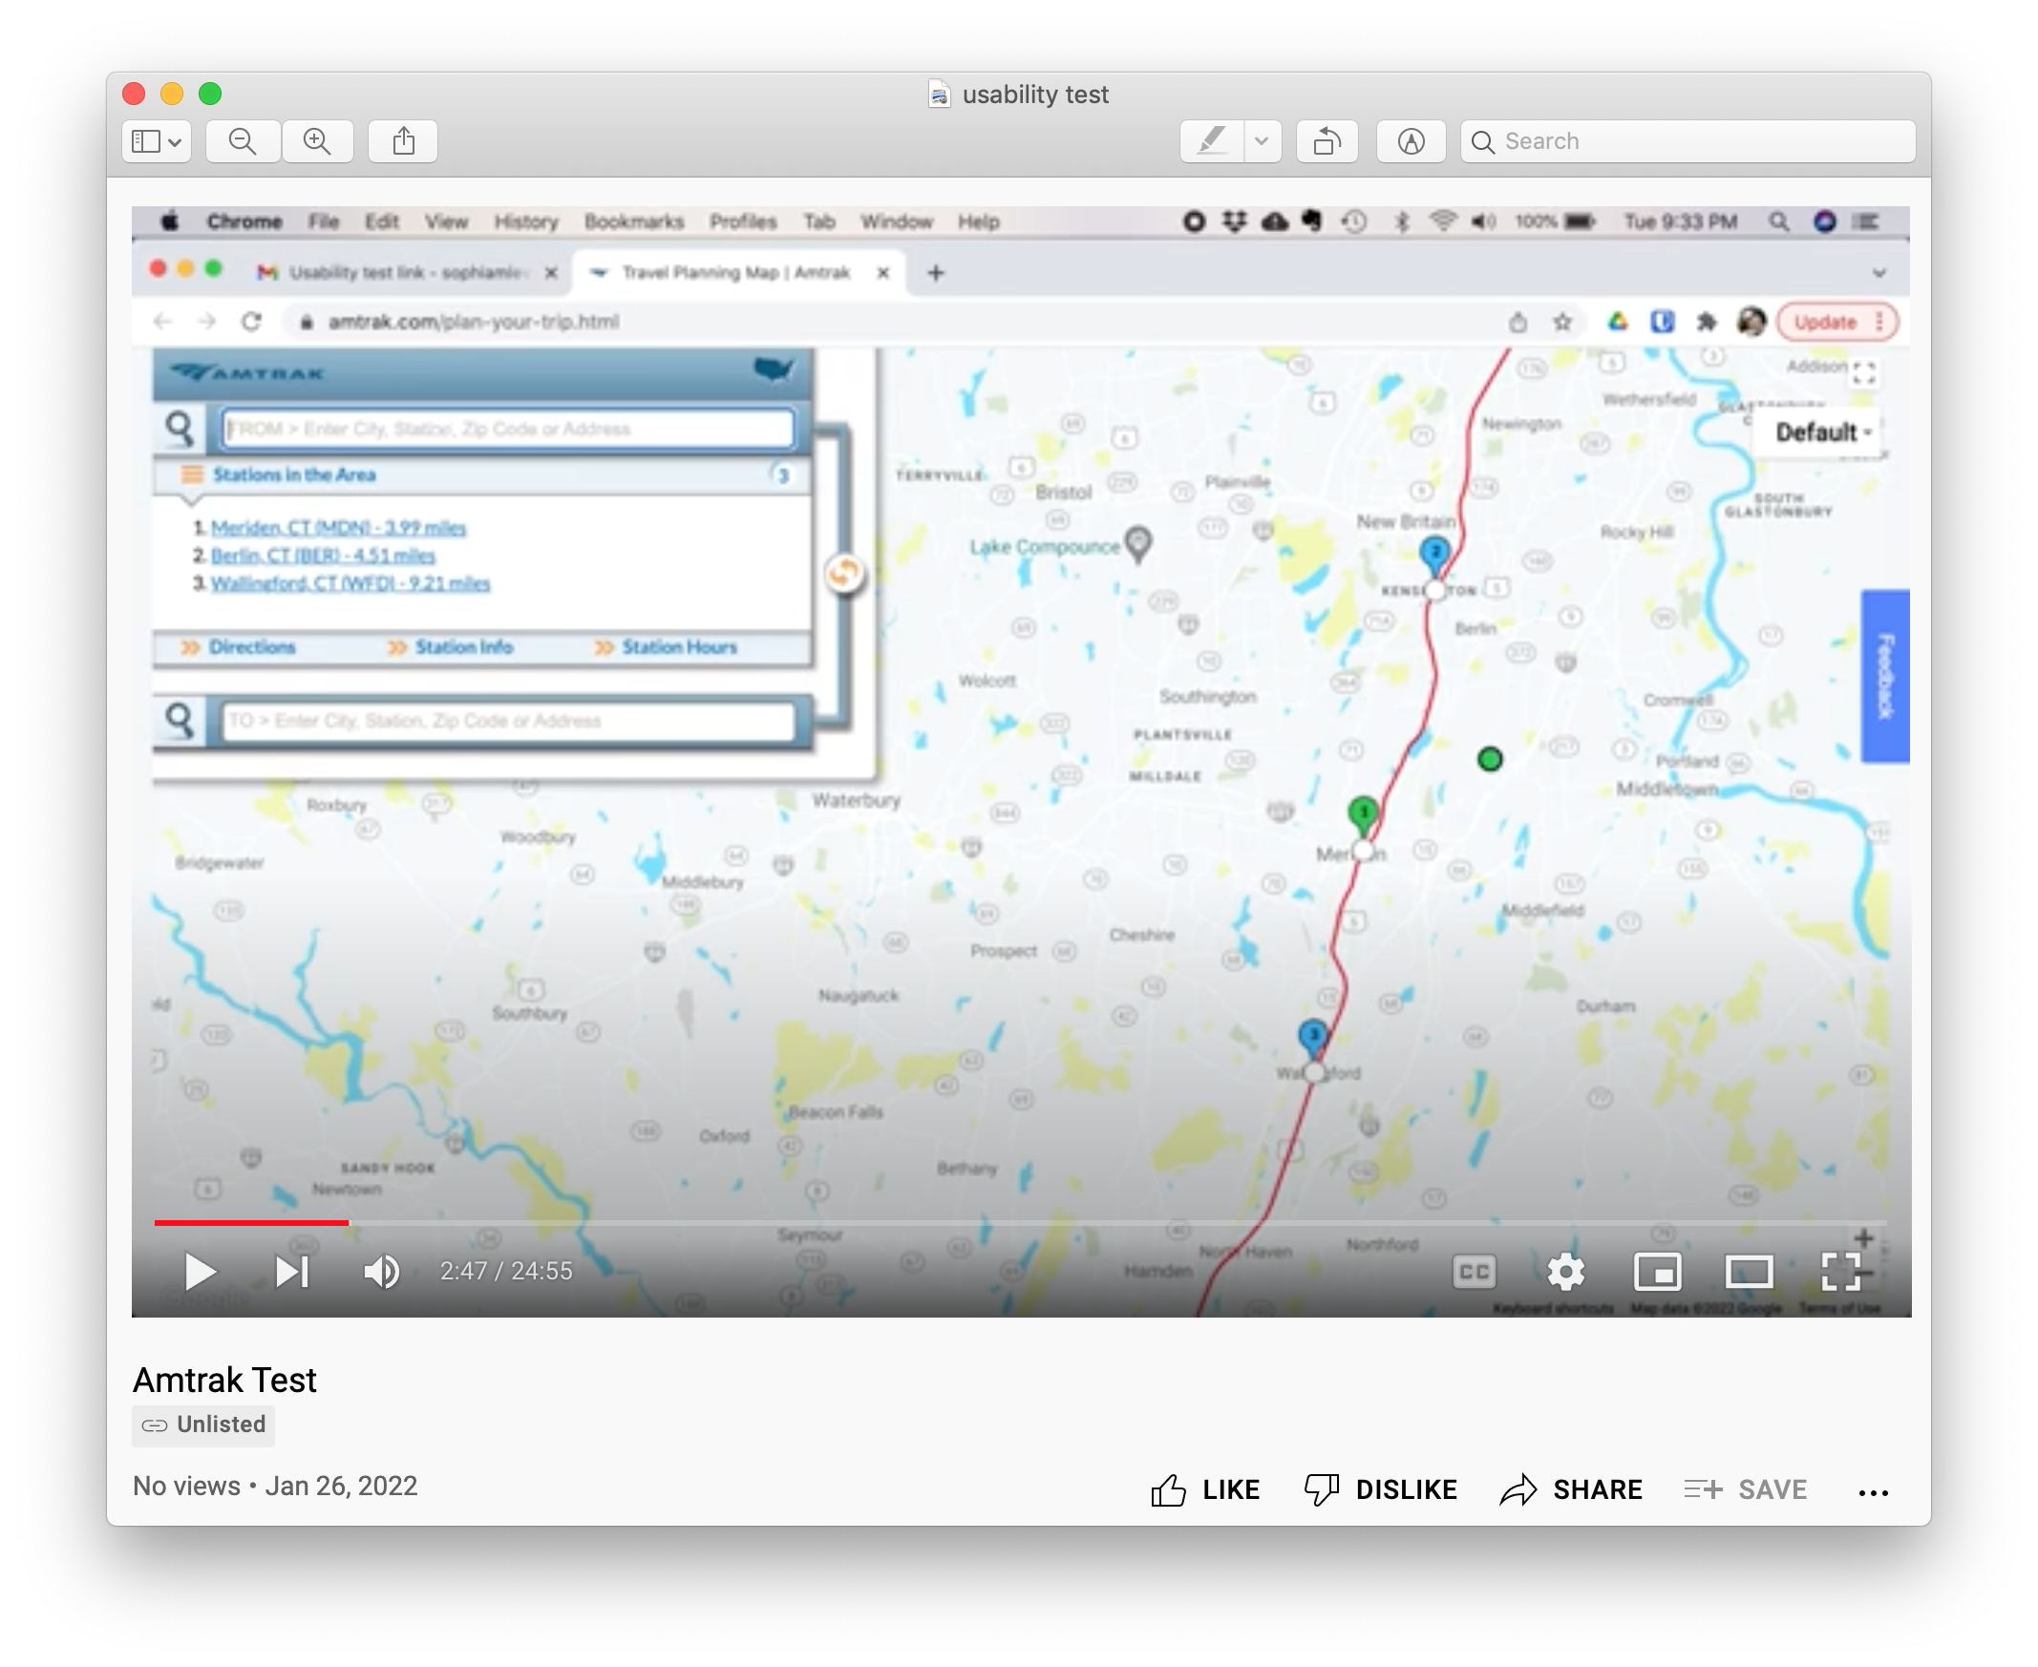2038x1667 pixels.
Task: Click the Preview Search field
Action: click(1688, 141)
